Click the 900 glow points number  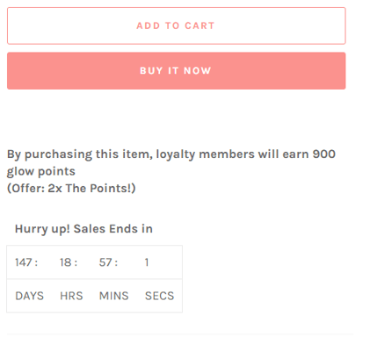tap(324, 154)
